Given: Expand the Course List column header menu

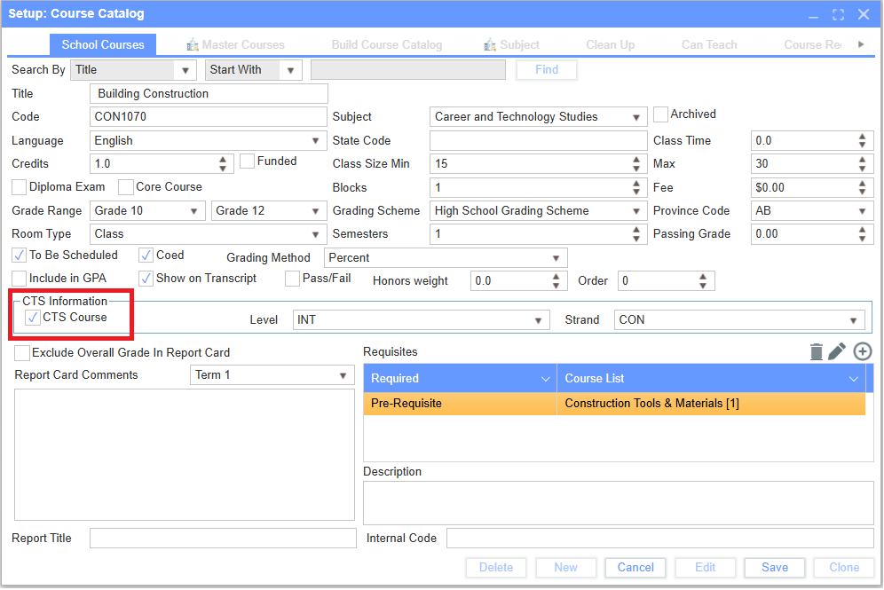Looking at the screenshot, I should (x=854, y=379).
